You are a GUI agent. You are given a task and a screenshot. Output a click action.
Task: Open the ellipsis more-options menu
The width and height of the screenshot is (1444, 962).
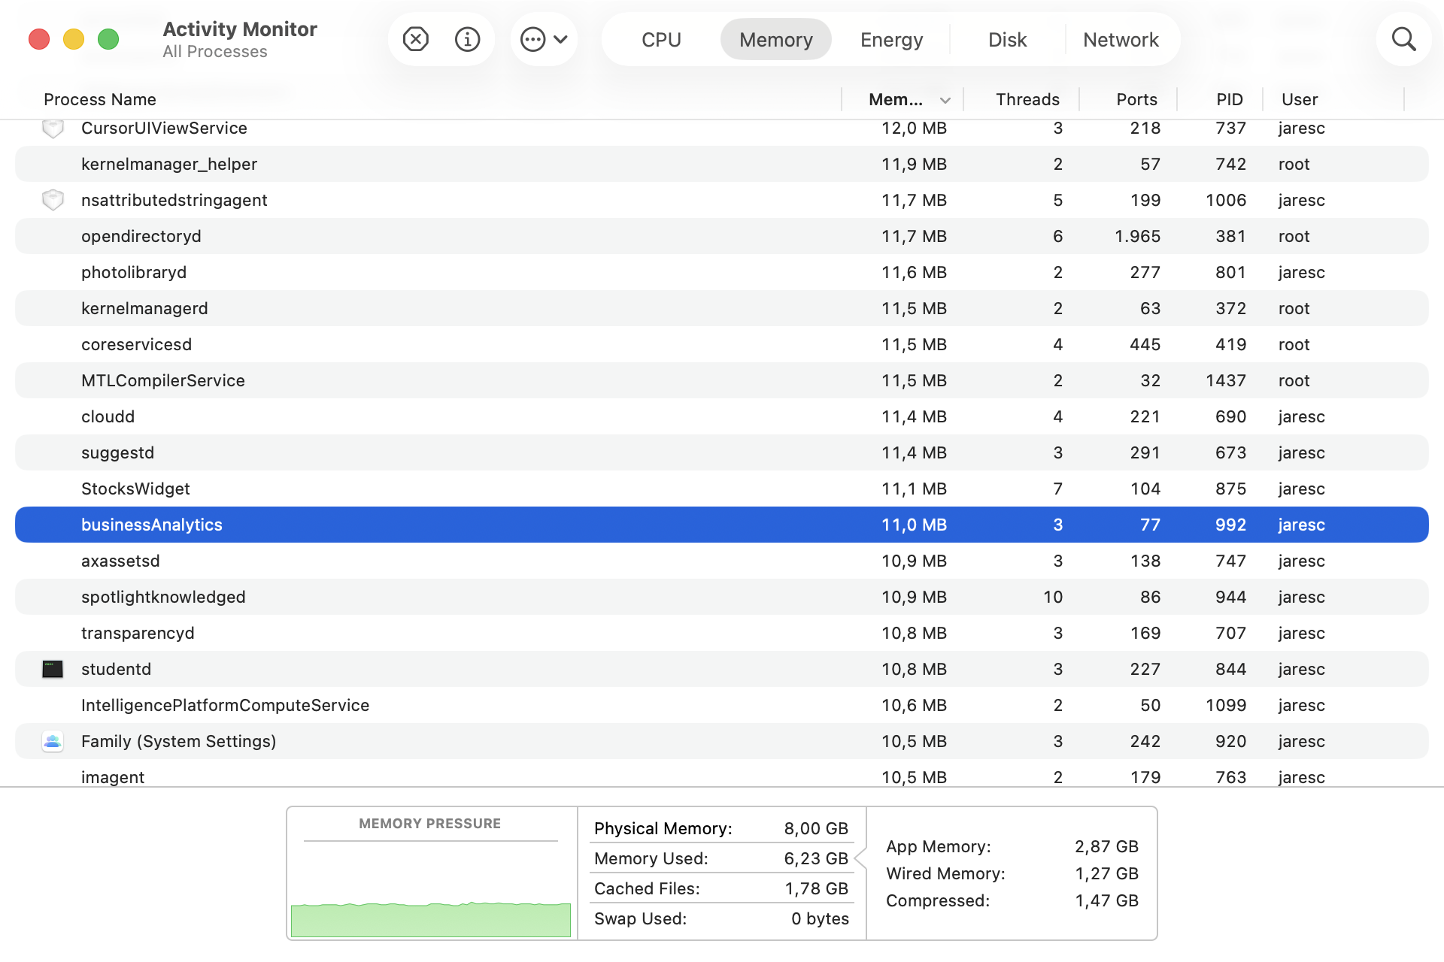coord(543,39)
